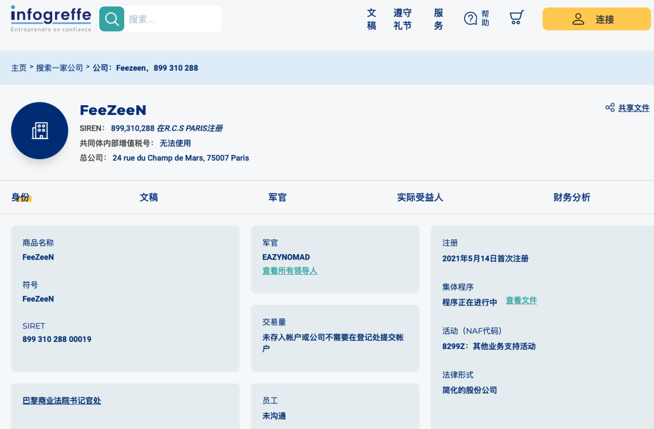Open the 实际受益人 tab
The height and width of the screenshot is (429, 654).
click(x=420, y=197)
